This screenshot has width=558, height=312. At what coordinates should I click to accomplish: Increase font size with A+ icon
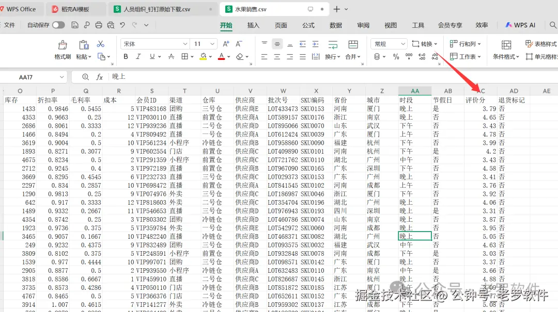226,44
